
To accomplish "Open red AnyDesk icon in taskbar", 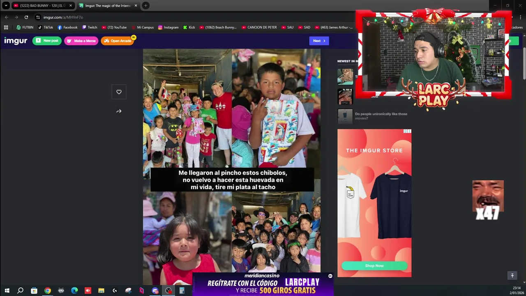I will (88, 291).
